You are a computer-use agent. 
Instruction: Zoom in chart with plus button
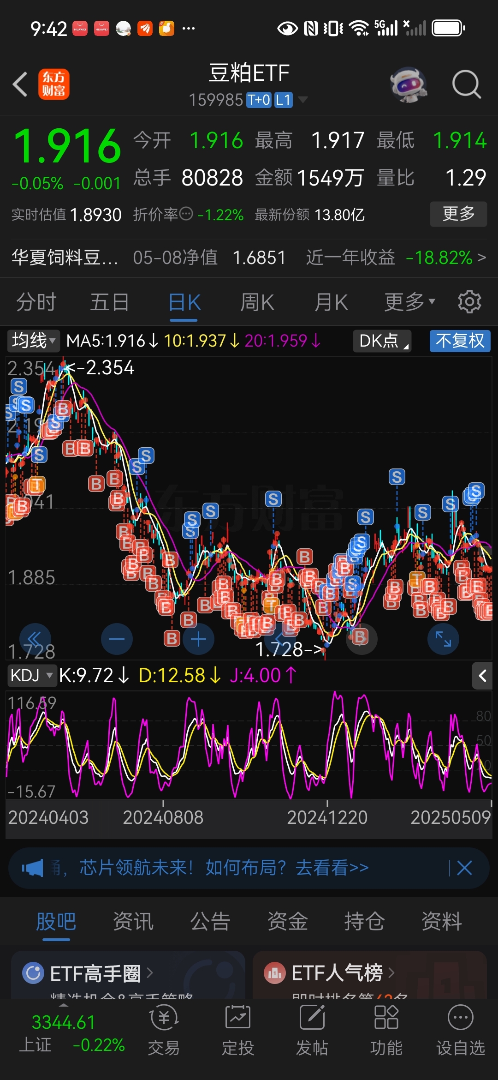pyautogui.click(x=198, y=639)
